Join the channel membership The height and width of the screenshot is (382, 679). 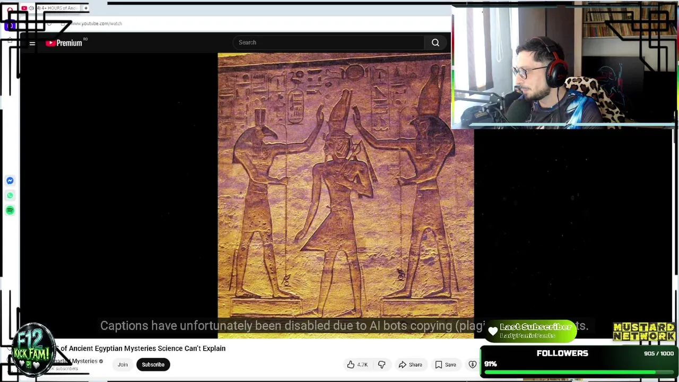coord(123,364)
